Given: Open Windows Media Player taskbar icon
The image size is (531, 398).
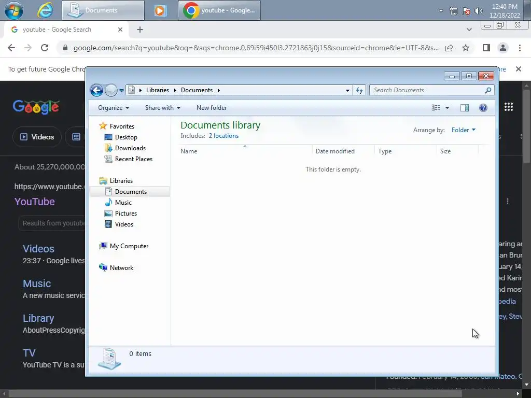Looking at the screenshot, I should point(160,10).
